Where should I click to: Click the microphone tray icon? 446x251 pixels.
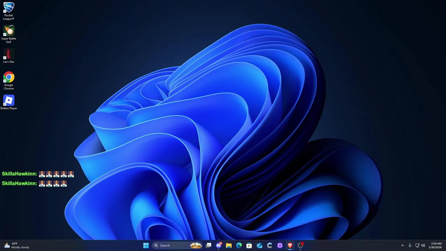410,245
